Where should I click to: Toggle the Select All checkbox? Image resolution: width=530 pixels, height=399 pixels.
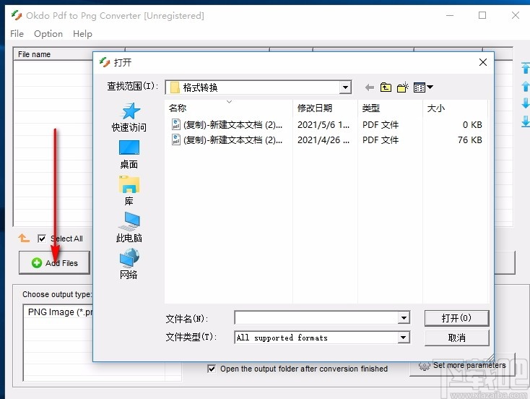coord(42,239)
